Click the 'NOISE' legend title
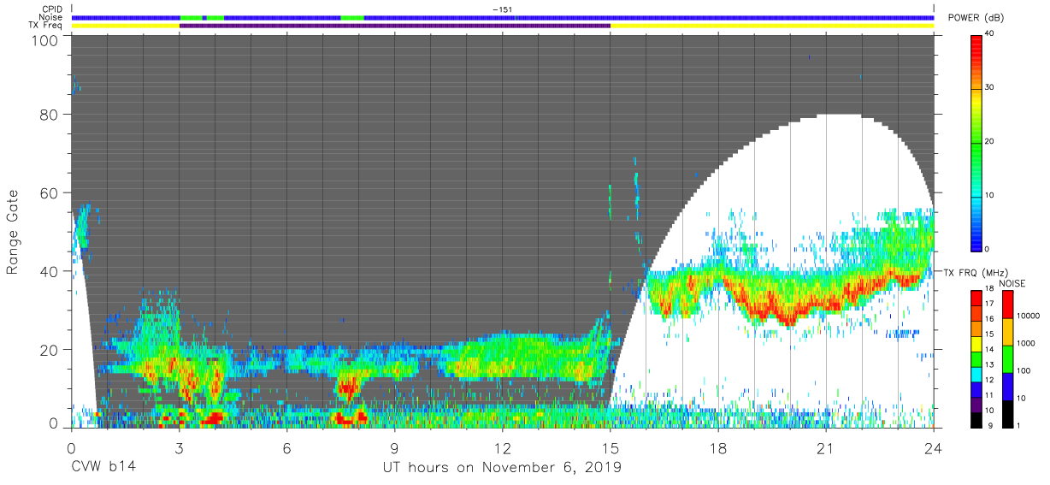This screenshot has width=1050, height=485. [x=1011, y=282]
